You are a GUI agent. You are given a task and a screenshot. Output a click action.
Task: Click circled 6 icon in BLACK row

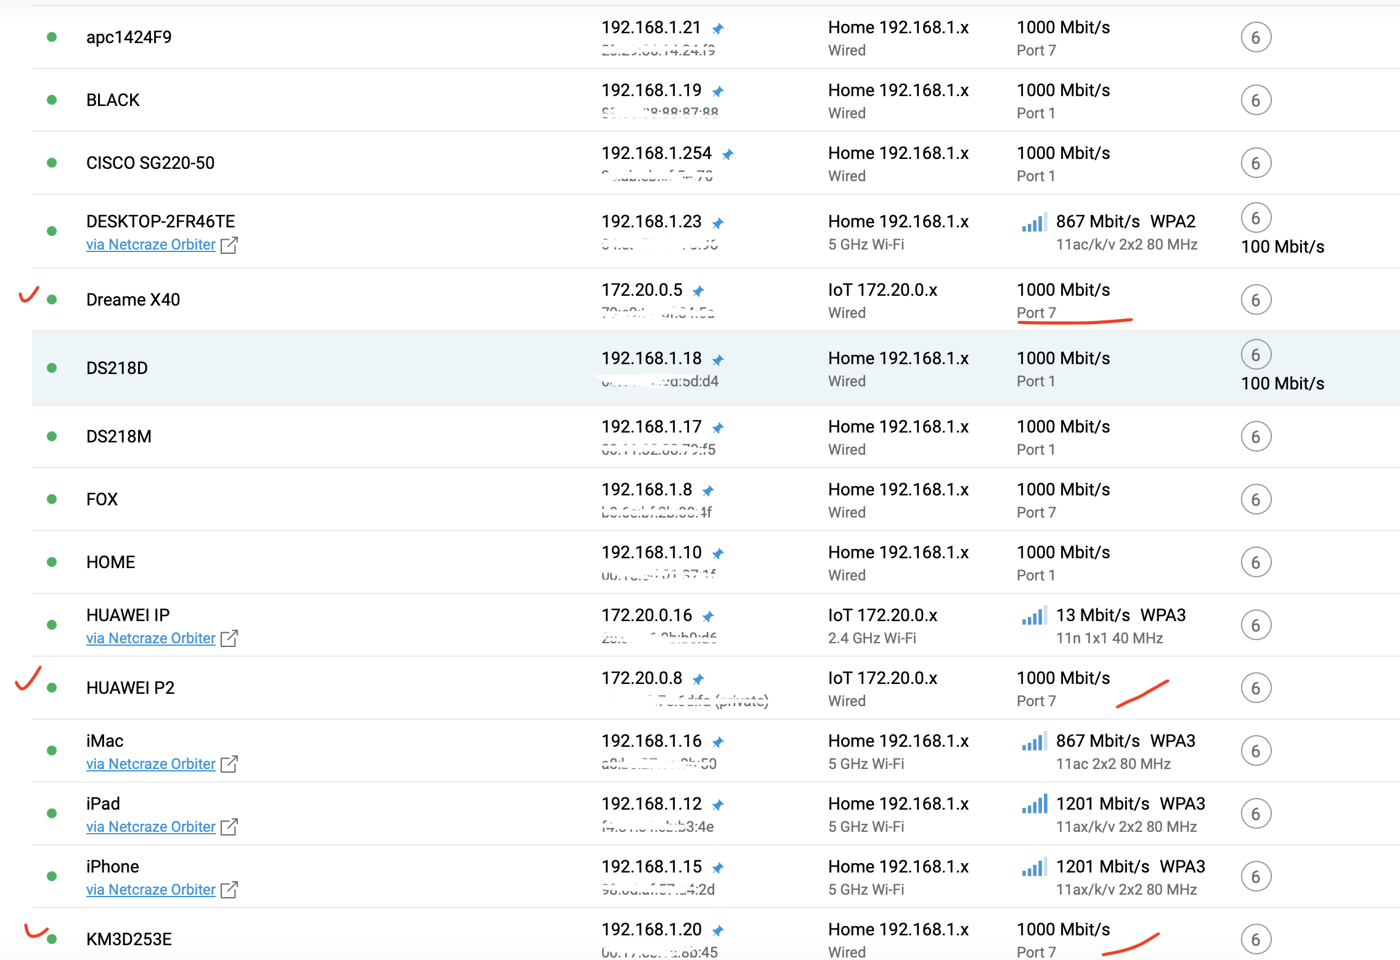[x=1256, y=100]
